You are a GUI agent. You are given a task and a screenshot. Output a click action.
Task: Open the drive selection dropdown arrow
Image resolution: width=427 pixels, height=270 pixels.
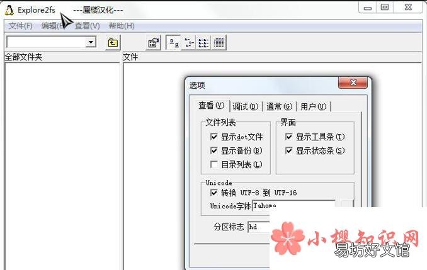coord(91,42)
